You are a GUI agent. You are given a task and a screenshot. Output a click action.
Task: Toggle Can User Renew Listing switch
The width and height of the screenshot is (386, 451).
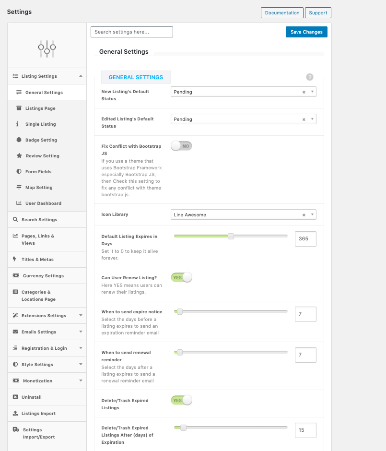tap(181, 277)
